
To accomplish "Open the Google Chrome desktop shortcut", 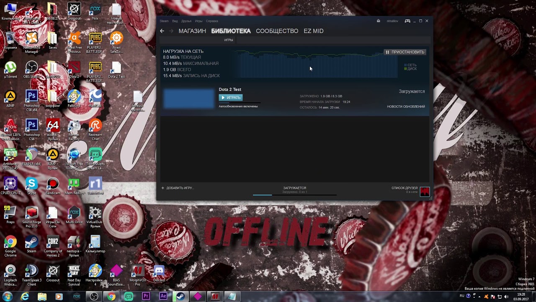I will [x=10, y=245].
